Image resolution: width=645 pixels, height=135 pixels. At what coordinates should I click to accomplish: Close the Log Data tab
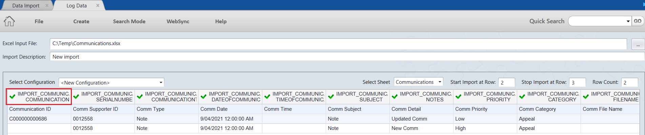click(98, 5)
